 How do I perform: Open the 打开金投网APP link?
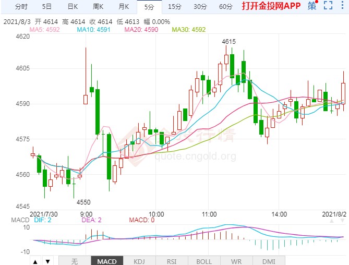click(x=271, y=7)
